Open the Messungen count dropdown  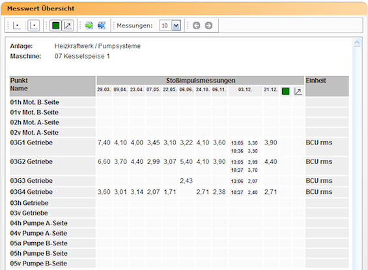[177, 25]
